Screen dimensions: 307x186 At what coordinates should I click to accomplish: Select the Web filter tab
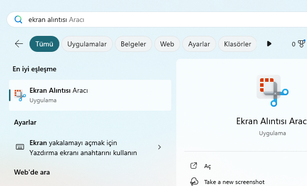(x=167, y=44)
